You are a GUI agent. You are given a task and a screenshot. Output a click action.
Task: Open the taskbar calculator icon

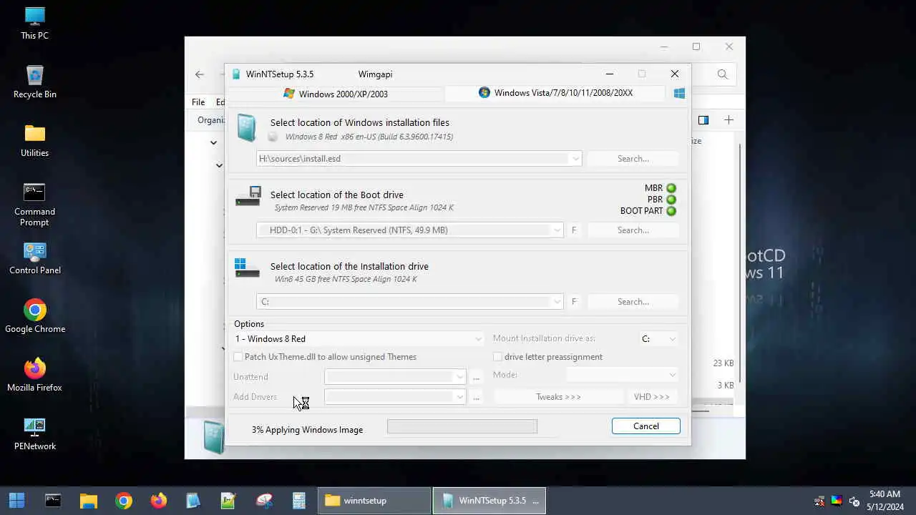click(299, 501)
